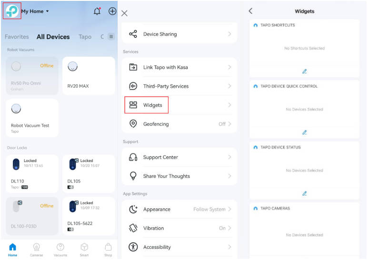Select the RV20 MAX device card

89,76
